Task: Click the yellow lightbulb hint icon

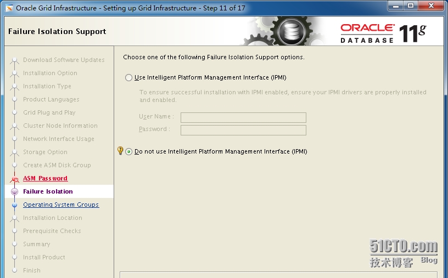Action: [x=120, y=150]
